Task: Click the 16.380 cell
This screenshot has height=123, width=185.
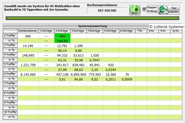Action: [x=111, y=74]
